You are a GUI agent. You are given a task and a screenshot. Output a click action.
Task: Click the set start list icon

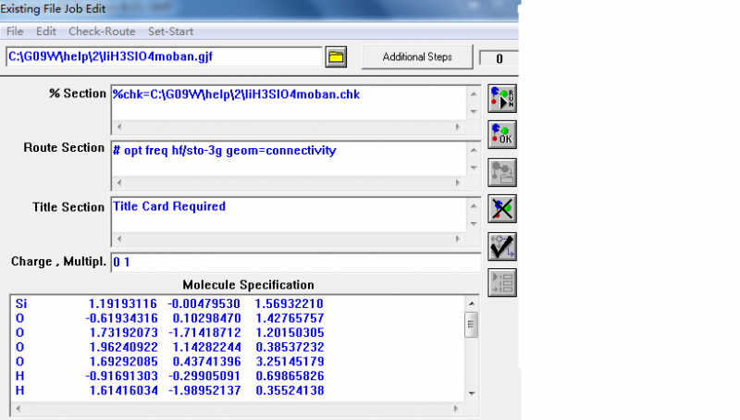tap(502, 283)
